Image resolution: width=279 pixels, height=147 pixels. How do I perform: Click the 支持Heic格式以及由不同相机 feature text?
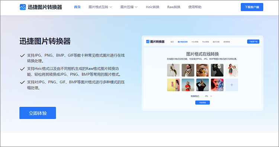point(74,71)
